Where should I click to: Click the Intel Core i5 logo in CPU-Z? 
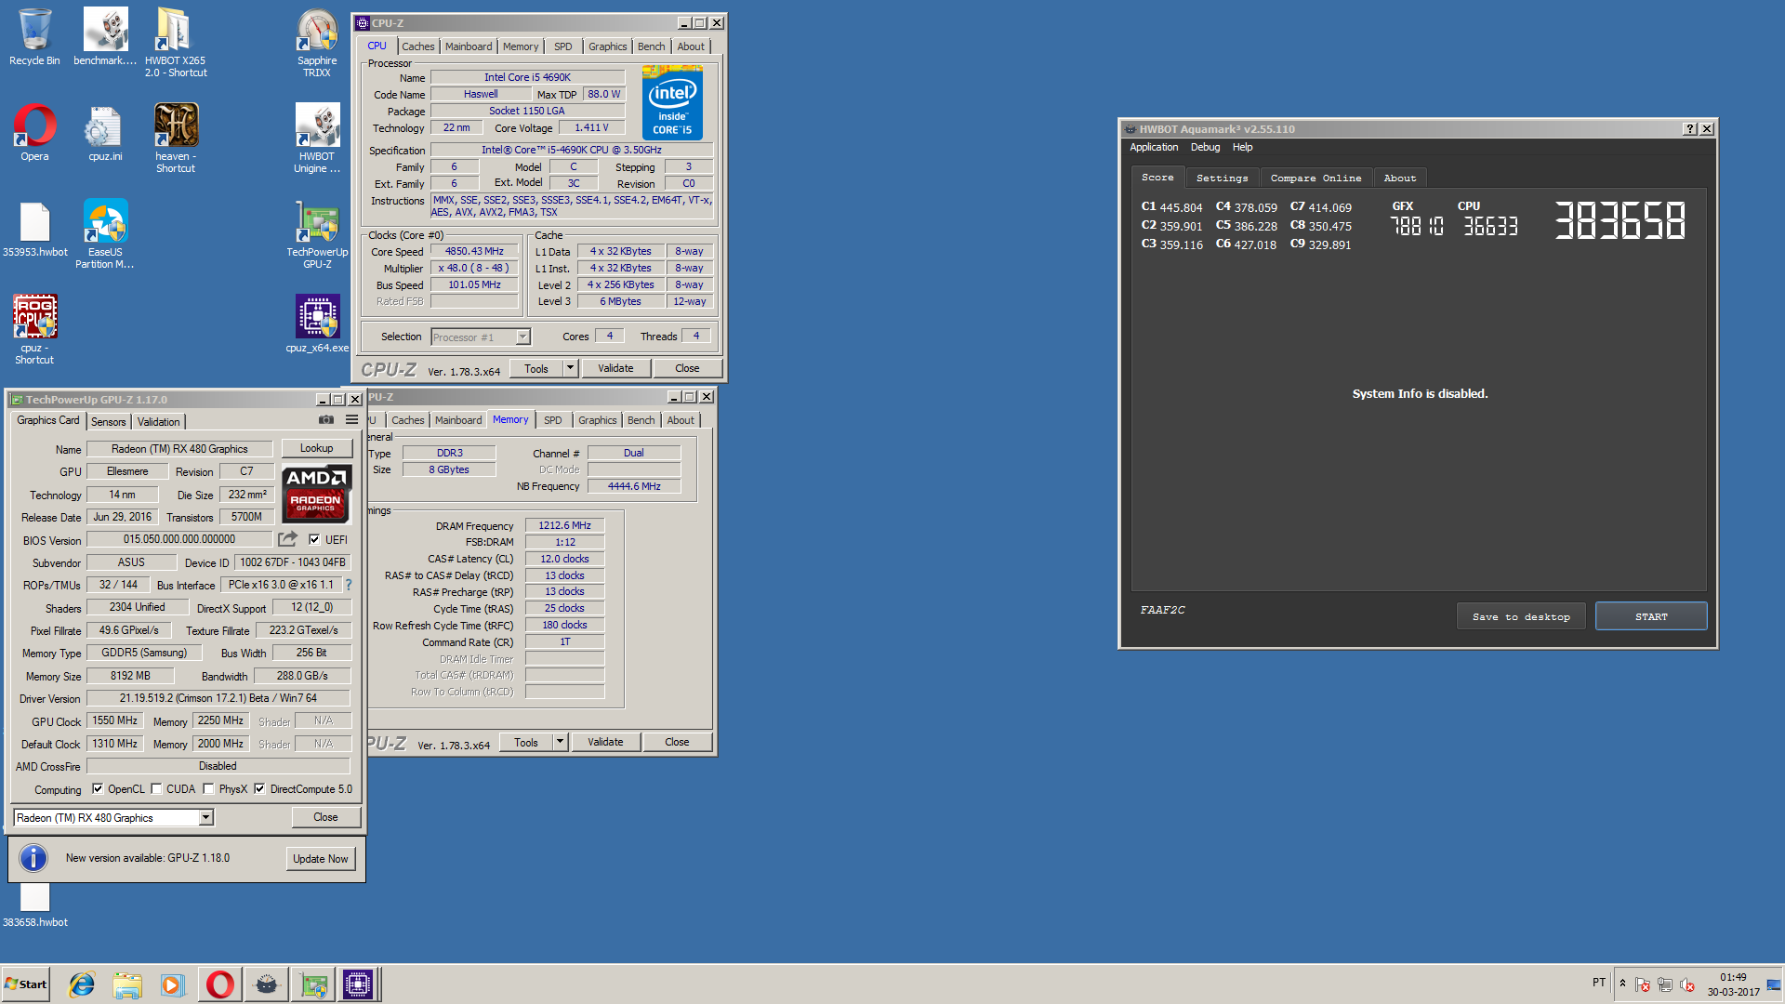point(672,102)
